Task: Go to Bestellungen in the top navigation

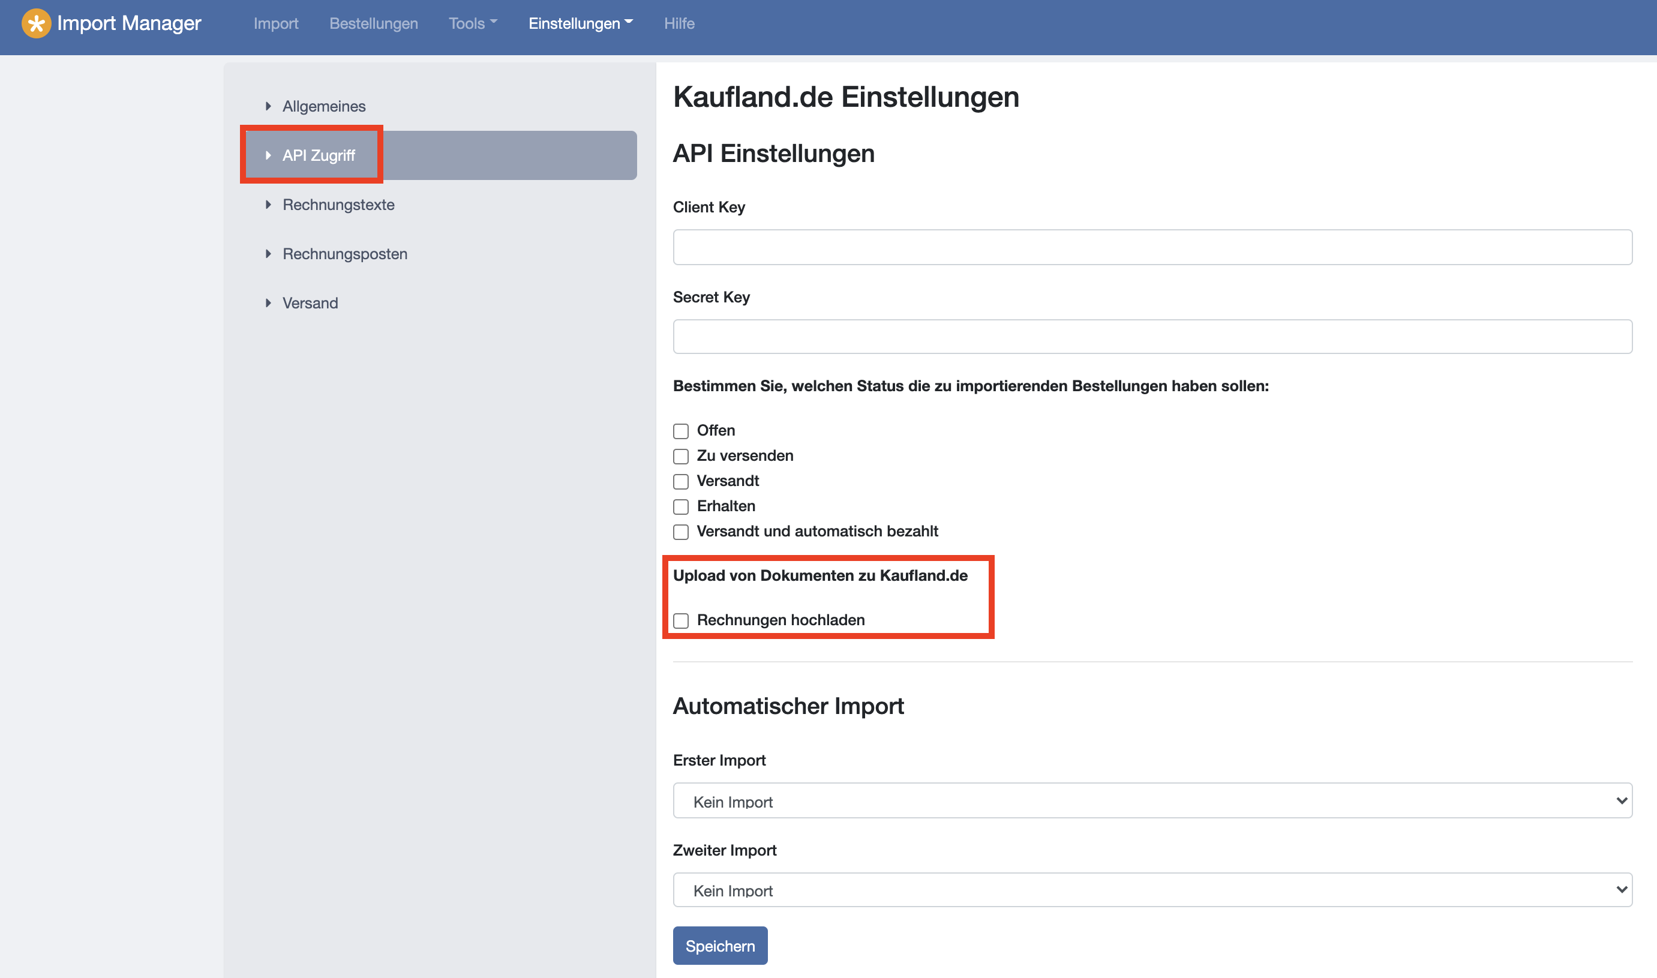Action: pyautogui.click(x=374, y=24)
